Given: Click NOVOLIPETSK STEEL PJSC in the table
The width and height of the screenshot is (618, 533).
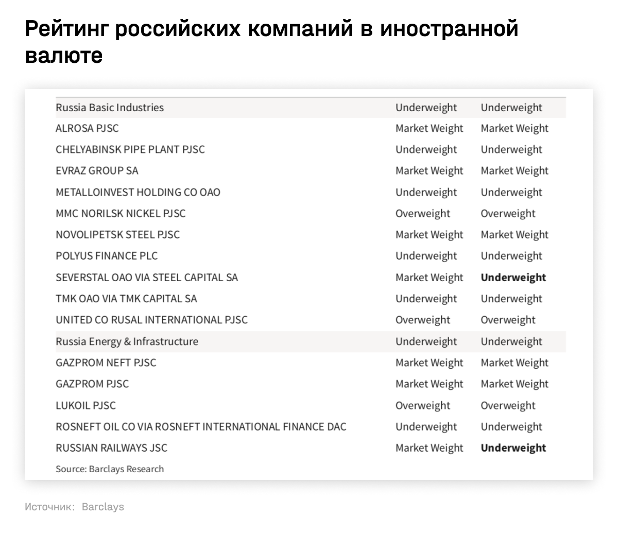Looking at the screenshot, I should pos(117,234).
